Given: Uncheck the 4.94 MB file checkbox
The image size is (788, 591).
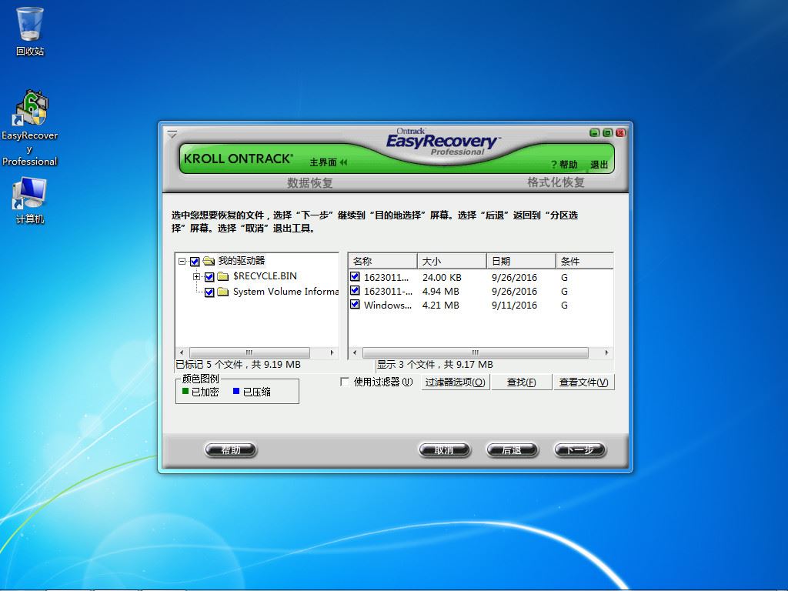Looking at the screenshot, I should (356, 290).
